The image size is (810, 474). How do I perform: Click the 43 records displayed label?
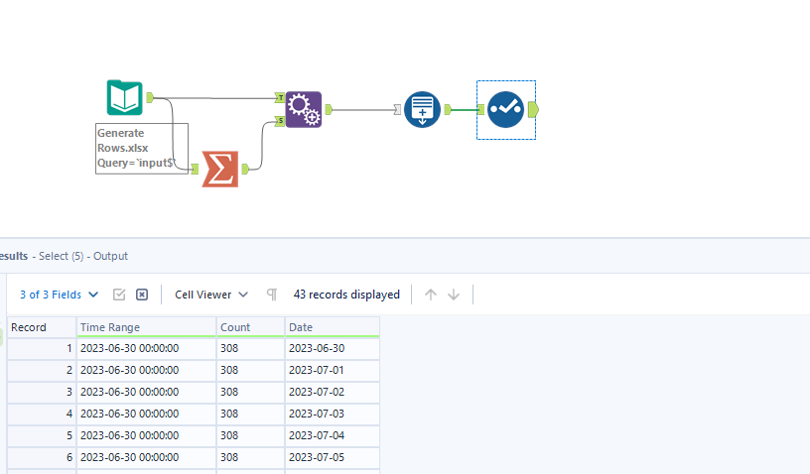coord(346,295)
